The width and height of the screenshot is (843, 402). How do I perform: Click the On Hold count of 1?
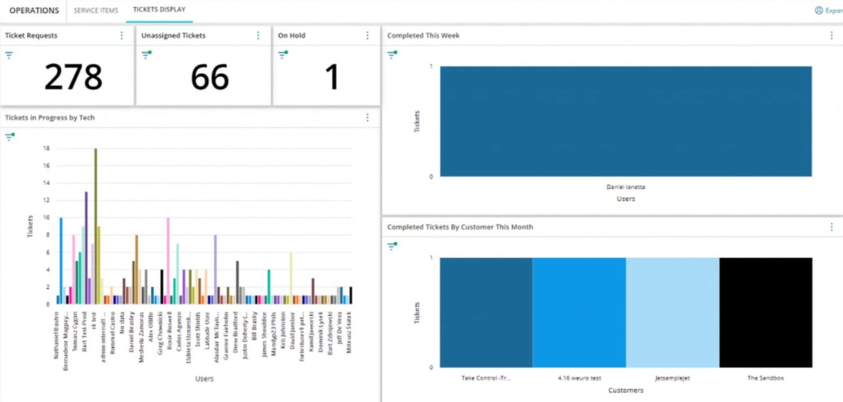pos(333,77)
